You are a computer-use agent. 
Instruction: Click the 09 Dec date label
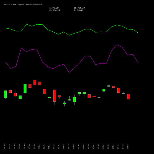click(64, 146)
